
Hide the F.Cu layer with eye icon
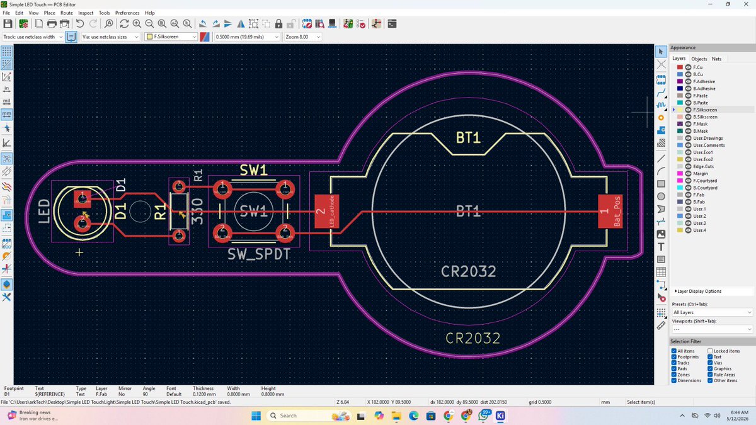[688, 67]
